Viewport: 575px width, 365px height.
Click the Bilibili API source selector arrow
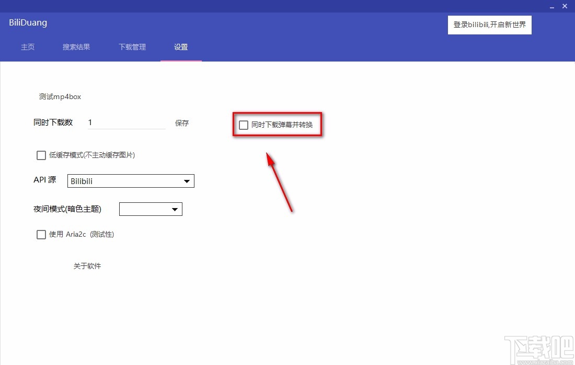coord(187,181)
